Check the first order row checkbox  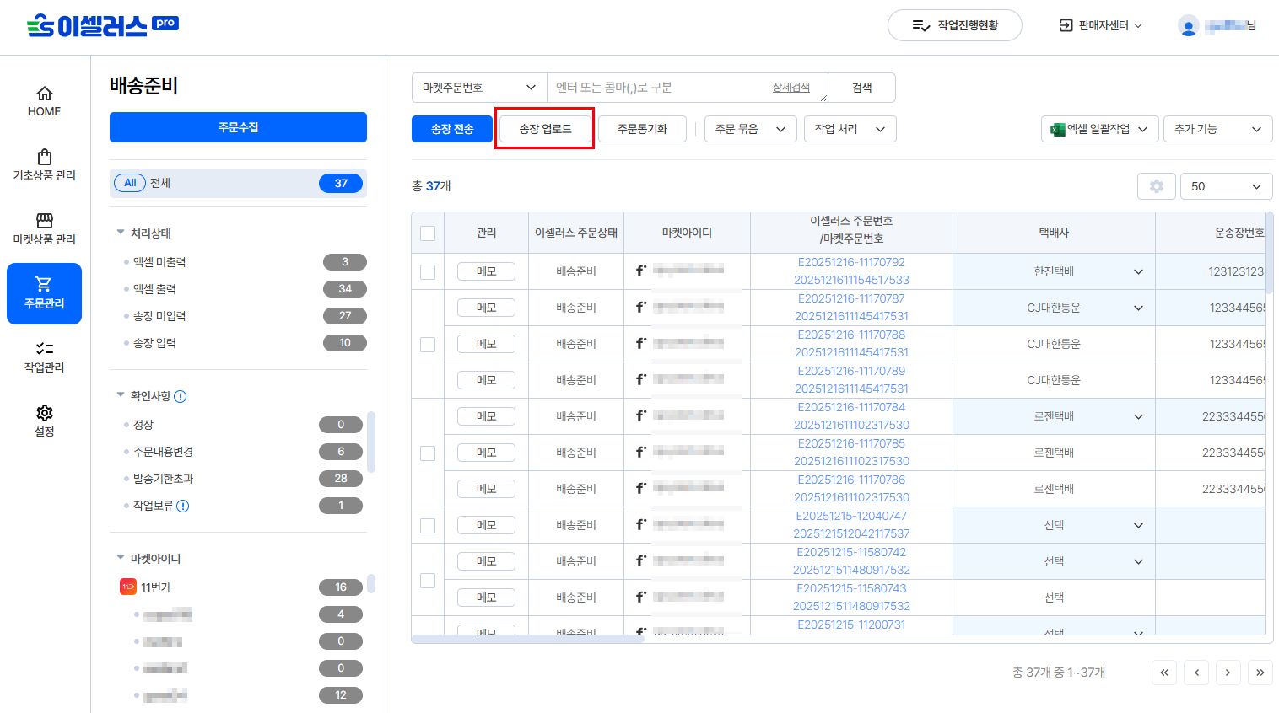click(x=428, y=272)
